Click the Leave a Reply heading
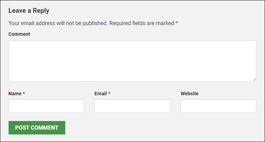Image resolution: width=265 pixels, height=142 pixels. click(29, 11)
